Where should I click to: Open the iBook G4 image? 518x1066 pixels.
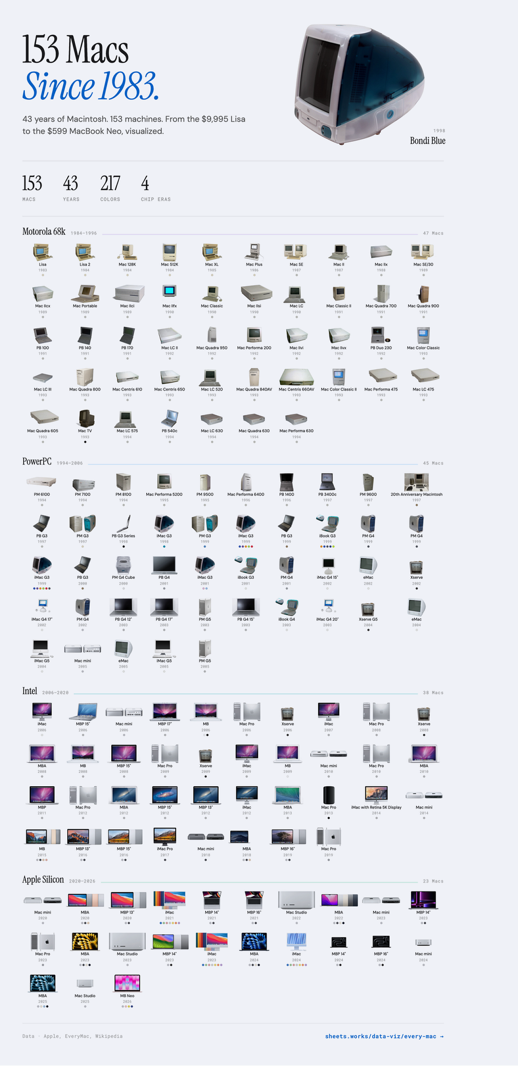[x=286, y=606]
